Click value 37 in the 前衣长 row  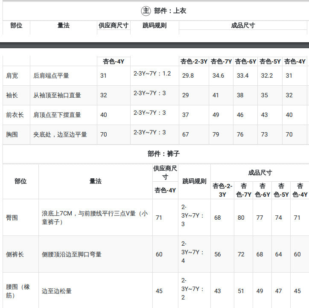185,115
